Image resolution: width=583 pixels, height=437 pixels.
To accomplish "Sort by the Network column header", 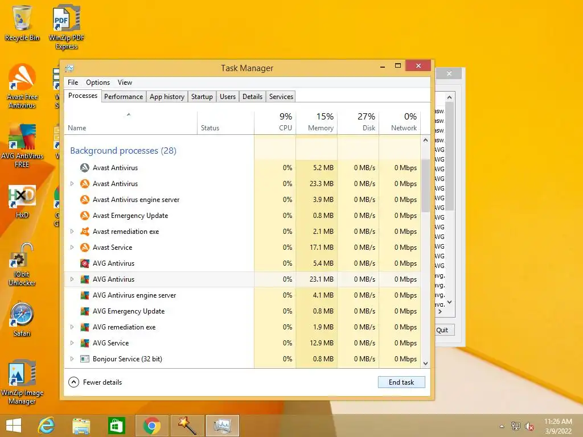I will 400,123.
